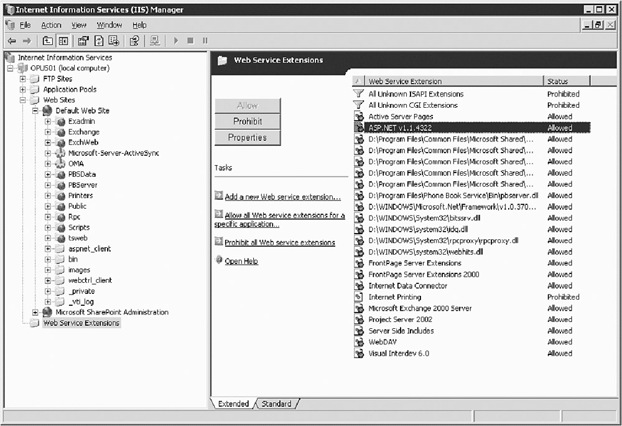Click the Help toolbar icon
622x426 pixels.
[134, 40]
